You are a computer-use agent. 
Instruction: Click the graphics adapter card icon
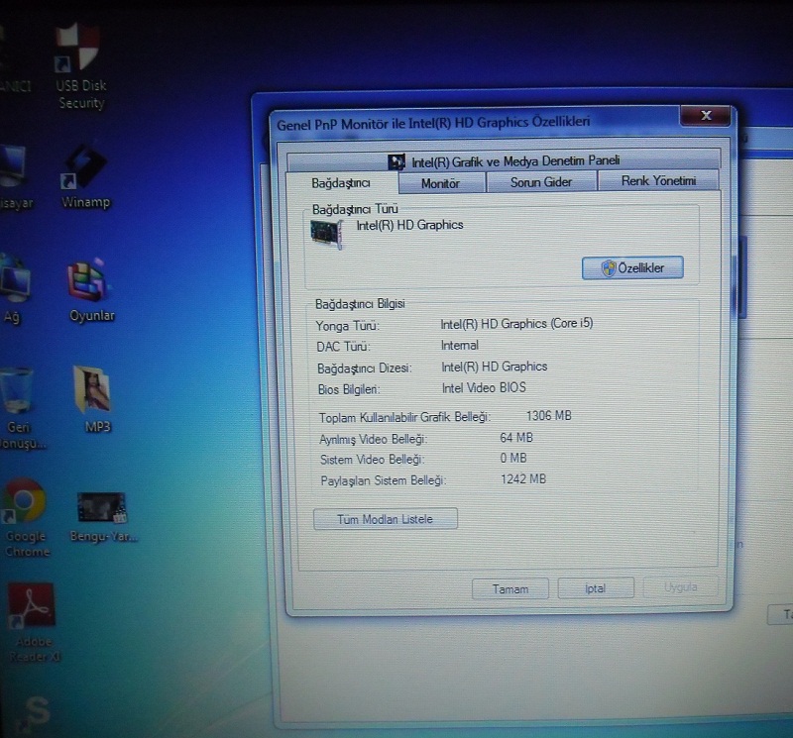click(327, 234)
